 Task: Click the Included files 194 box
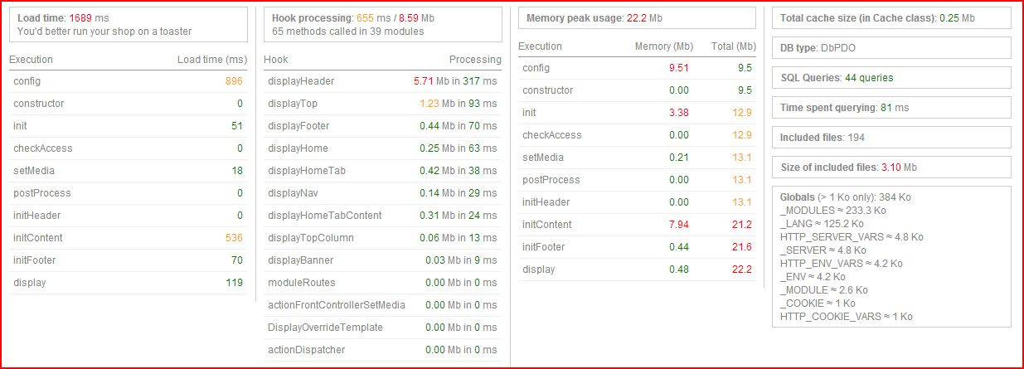click(x=891, y=138)
